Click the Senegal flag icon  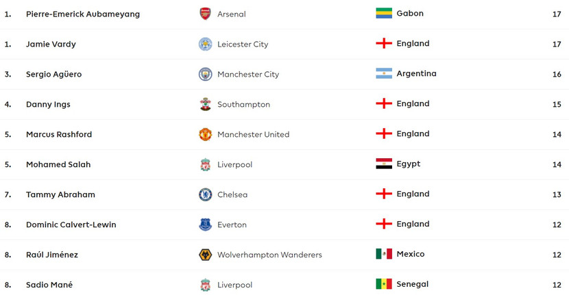click(384, 284)
